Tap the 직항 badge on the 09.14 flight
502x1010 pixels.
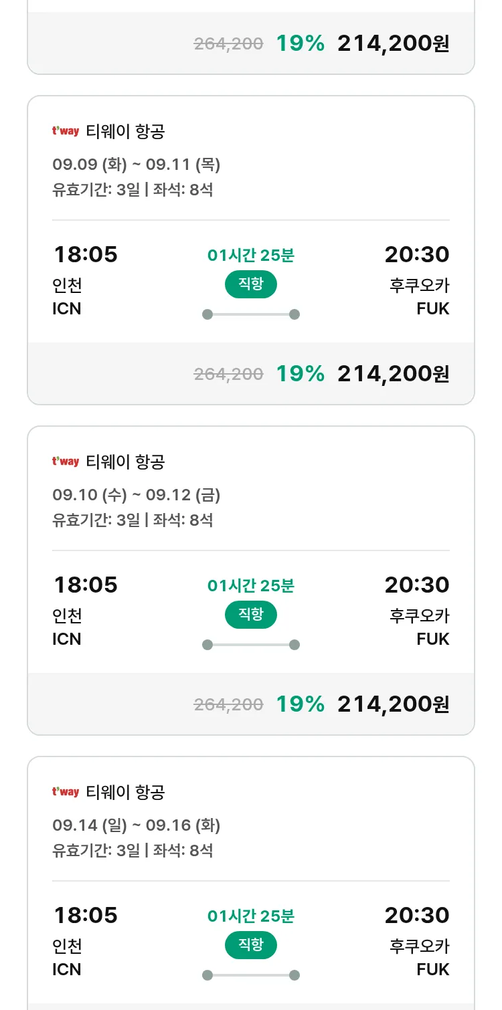coord(251,945)
